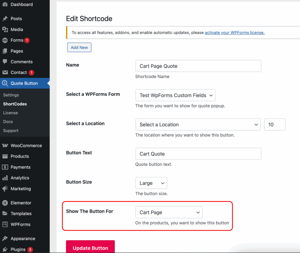The width and height of the screenshot is (300, 253).
Task: Click the Button Text input field
Action: [x=198, y=154]
